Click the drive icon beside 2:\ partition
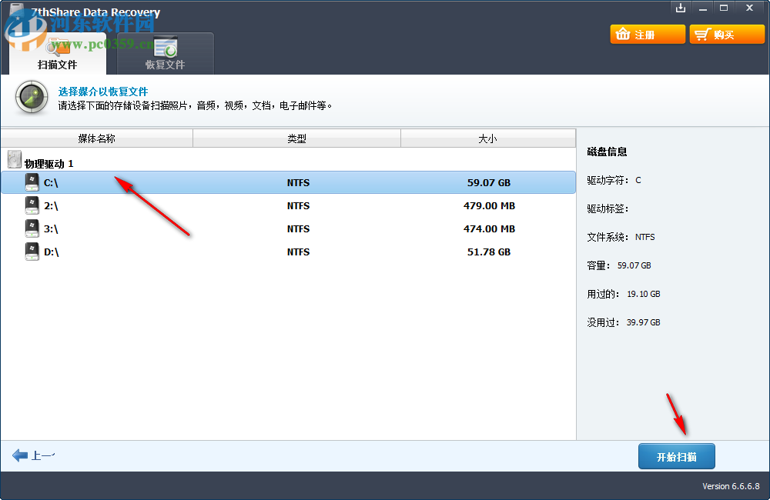Viewport: 770px width, 500px height. tap(32, 205)
